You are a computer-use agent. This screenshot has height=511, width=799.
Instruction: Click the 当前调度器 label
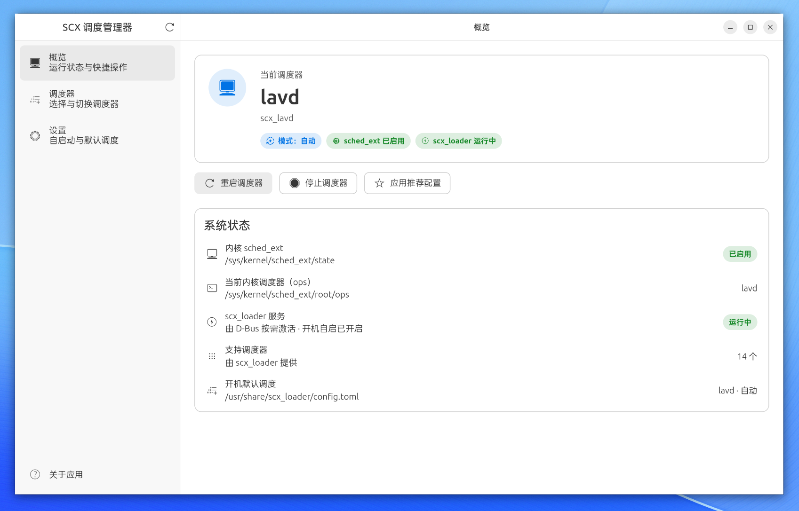(281, 75)
